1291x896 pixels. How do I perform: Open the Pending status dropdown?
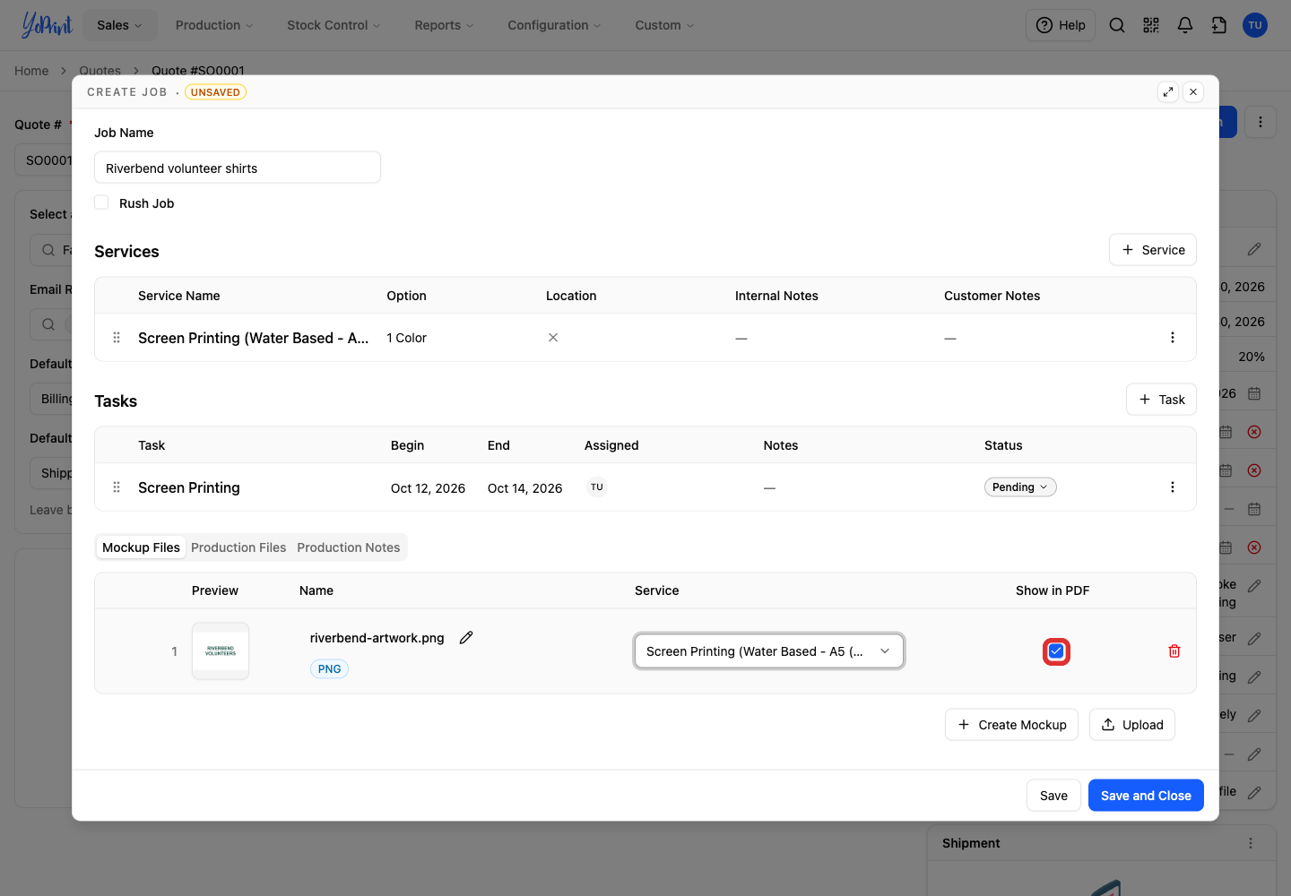(x=1020, y=487)
